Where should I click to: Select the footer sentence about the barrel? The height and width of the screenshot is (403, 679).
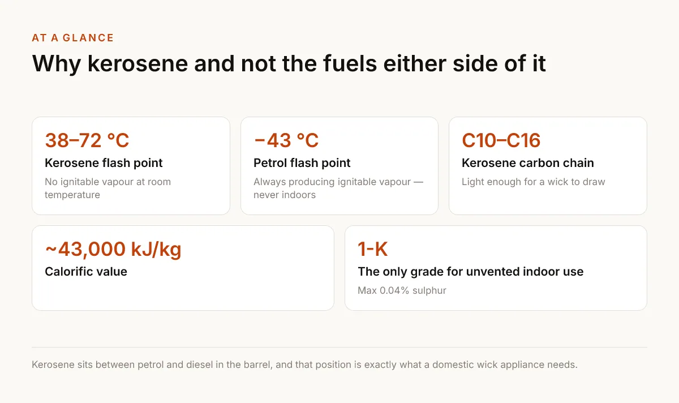click(305, 365)
